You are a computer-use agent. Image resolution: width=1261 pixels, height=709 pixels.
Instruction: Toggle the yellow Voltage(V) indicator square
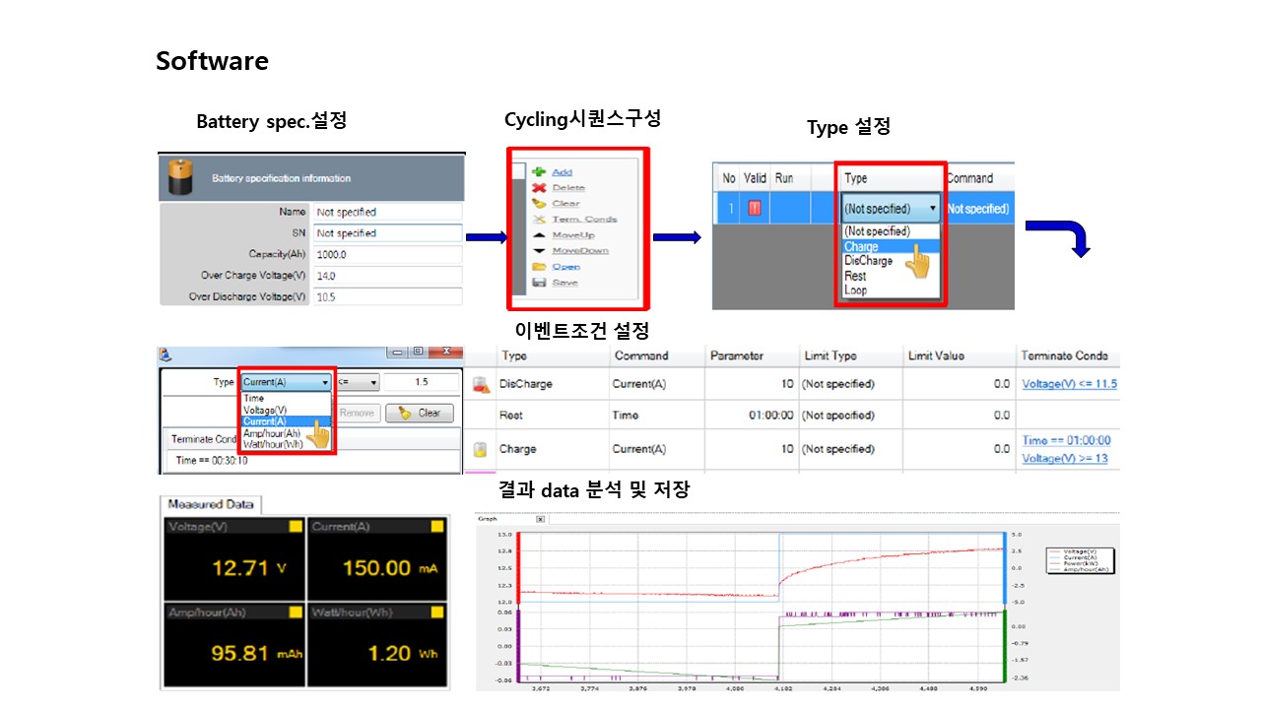pyautogui.click(x=296, y=527)
